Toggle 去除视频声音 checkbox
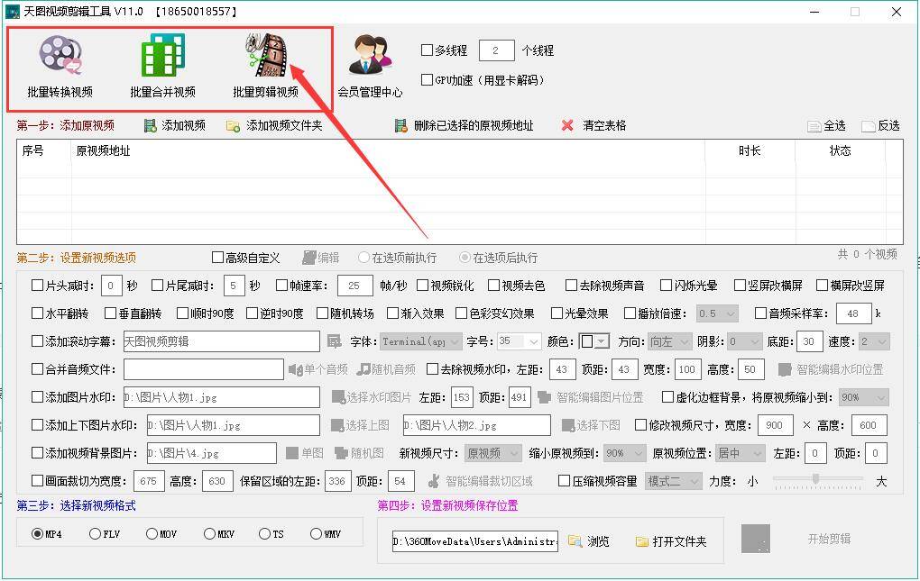This screenshot has width=920, height=581. tap(571, 286)
